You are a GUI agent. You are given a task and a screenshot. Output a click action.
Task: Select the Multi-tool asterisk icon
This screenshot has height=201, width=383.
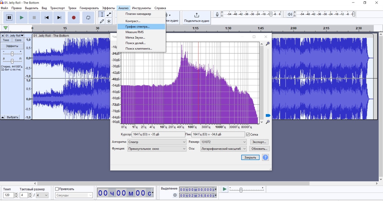(x=109, y=21)
